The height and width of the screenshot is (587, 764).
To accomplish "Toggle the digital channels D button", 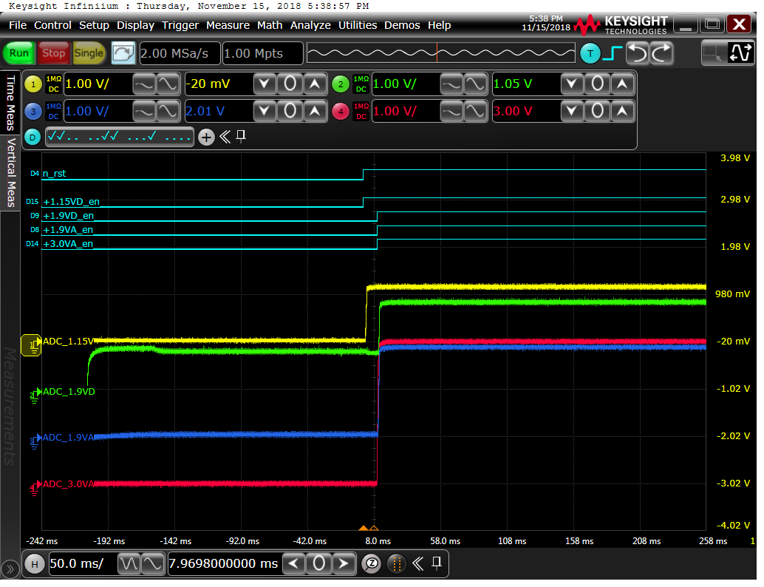I will click(33, 138).
